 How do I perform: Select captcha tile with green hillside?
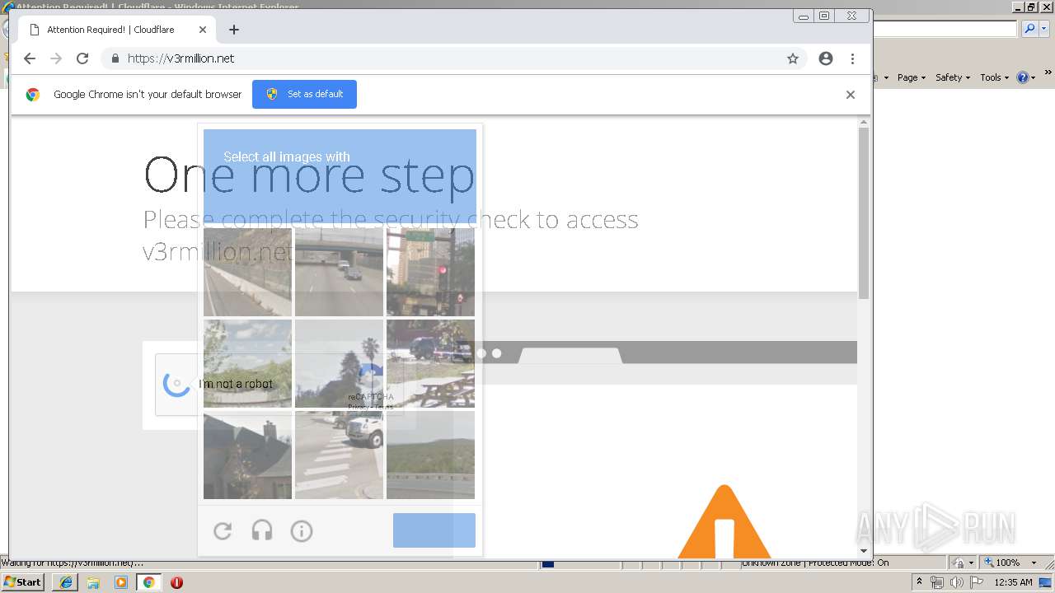[x=430, y=455]
